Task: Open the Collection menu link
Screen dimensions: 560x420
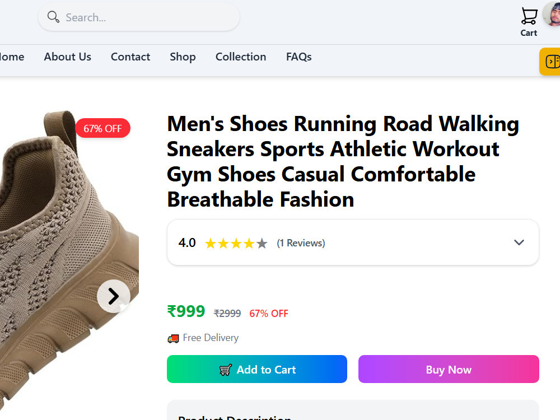Action: (241, 57)
